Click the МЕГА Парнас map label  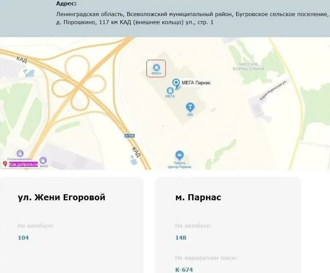pos(196,82)
